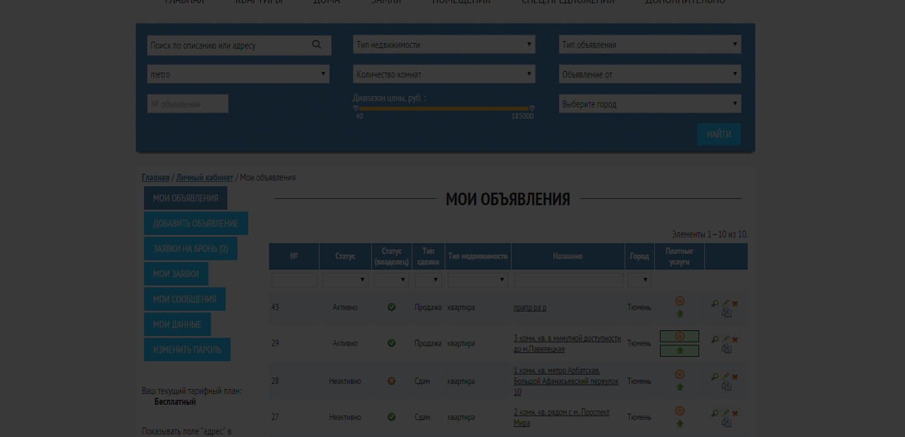Image resolution: width=905 pixels, height=437 pixels.
Task: Click the star premium icon for listing 27
Action: coord(680,411)
